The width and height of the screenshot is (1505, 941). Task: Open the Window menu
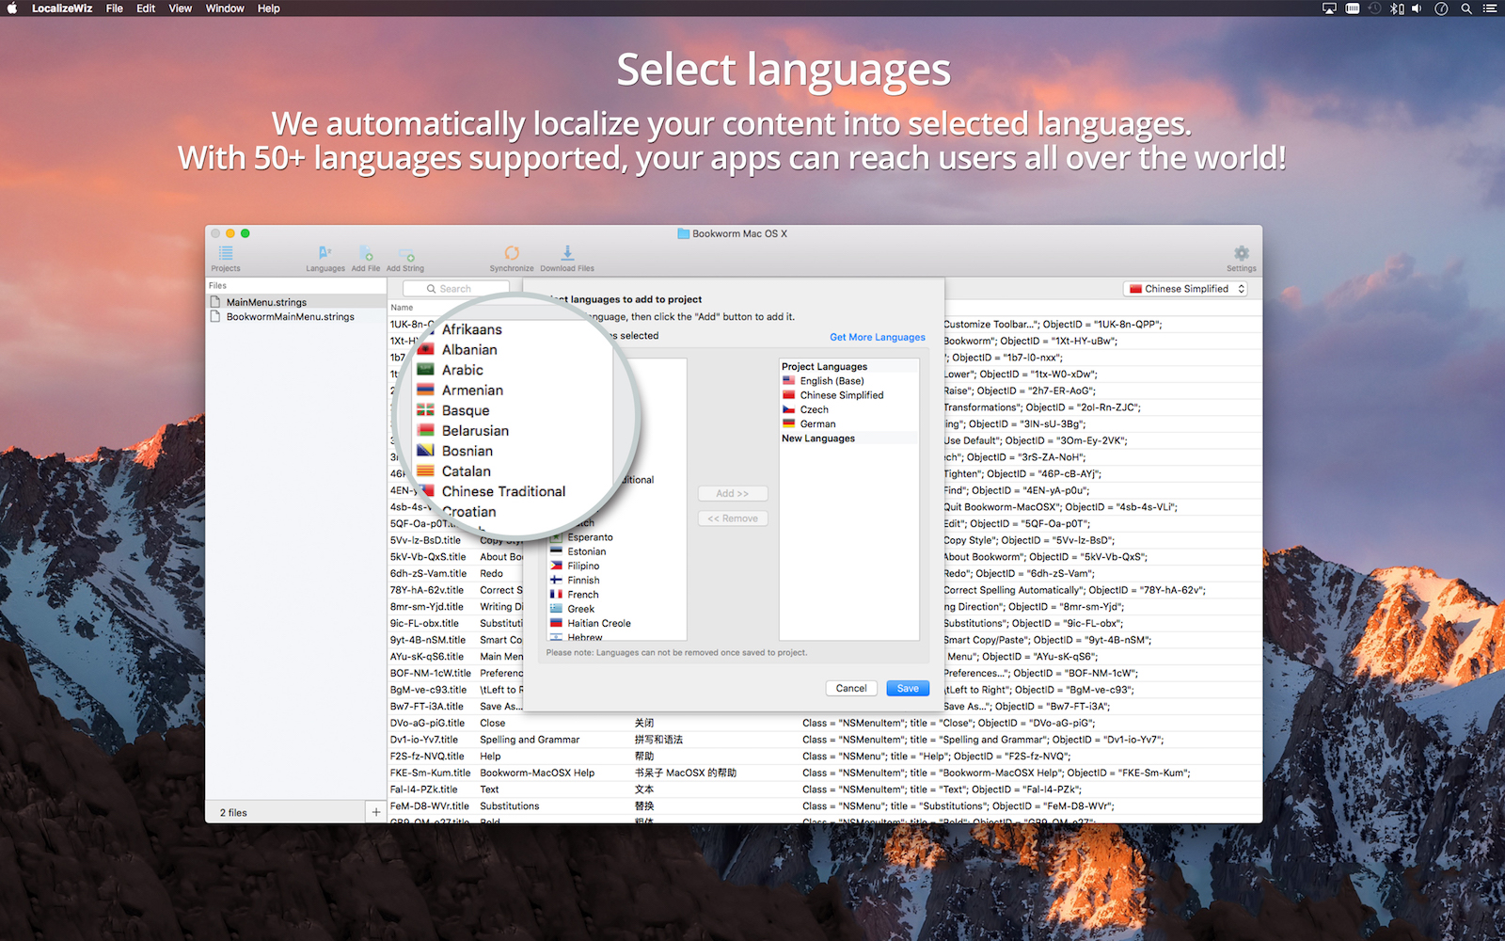coord(225,8)
